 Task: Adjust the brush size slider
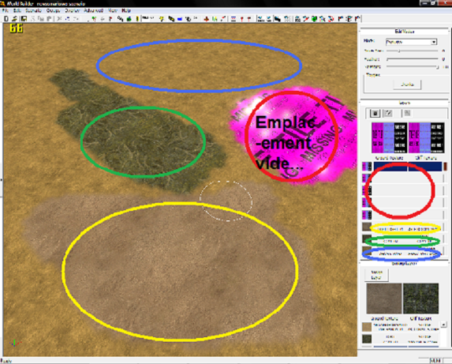point(412,51)
